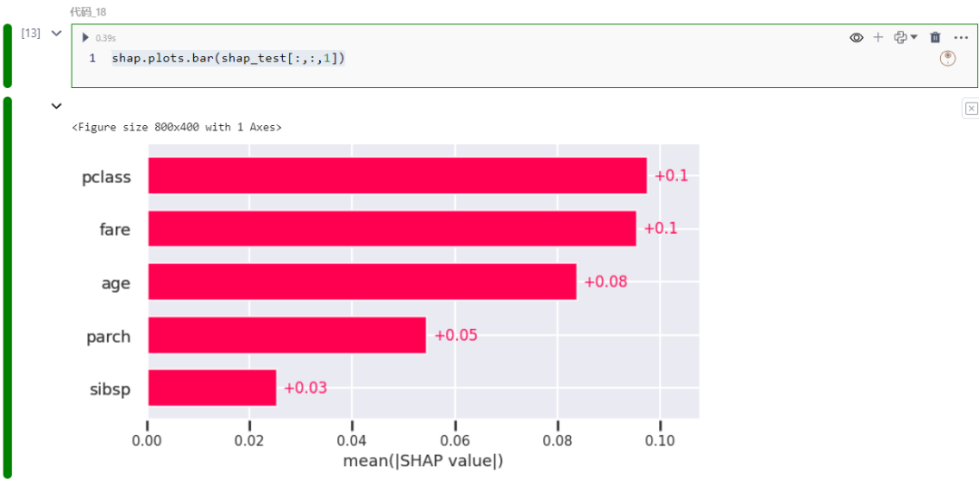Collapse the figure output section chevron
The height and width of the screenshot is (504, 979).
pos(56,106)
